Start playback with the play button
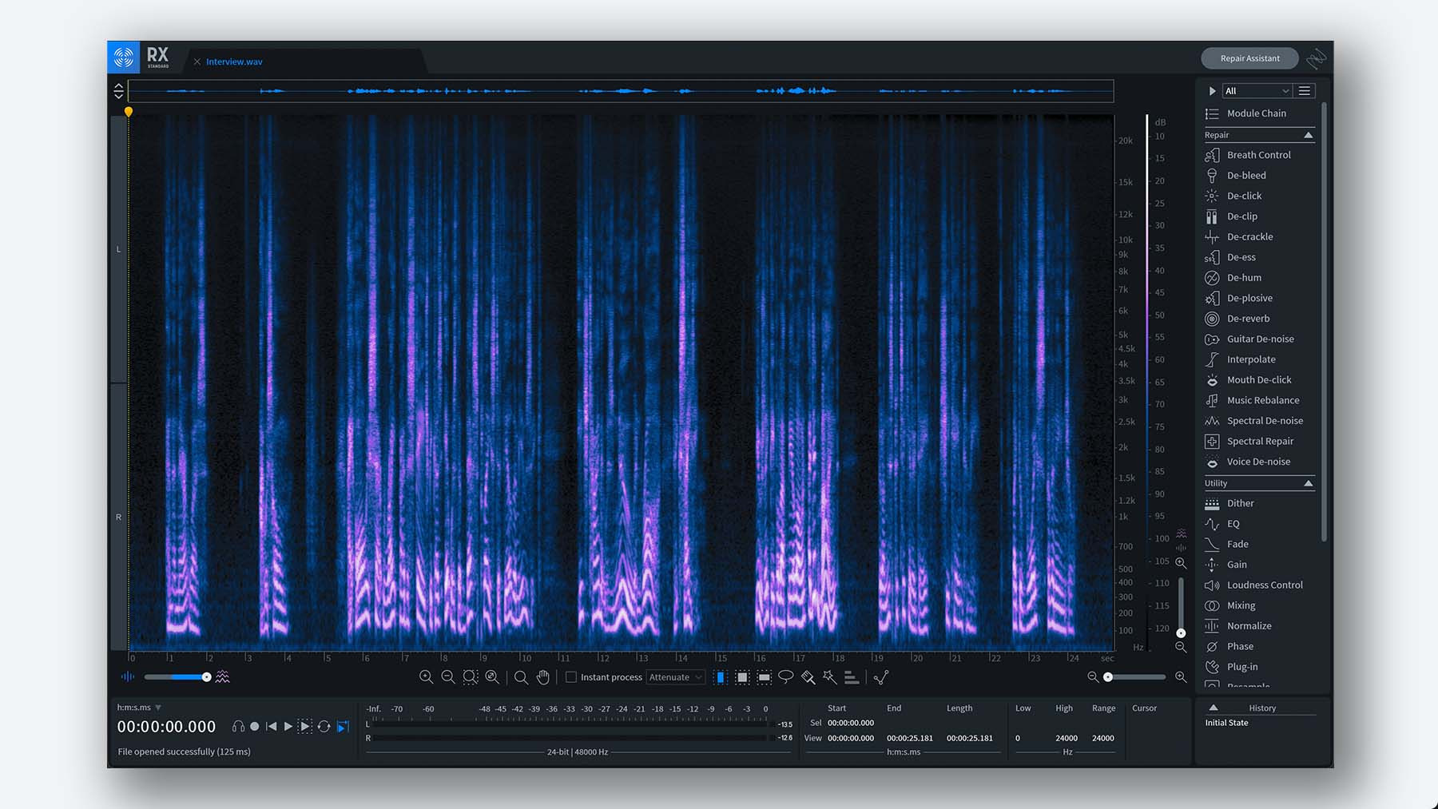The image size is (1438, 809). [288, 727]
